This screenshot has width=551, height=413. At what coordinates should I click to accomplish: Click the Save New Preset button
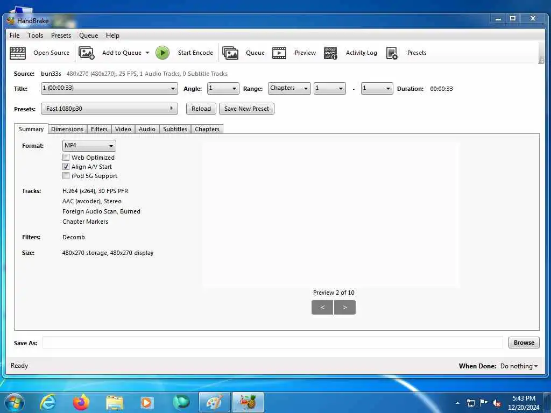(246, 109)
